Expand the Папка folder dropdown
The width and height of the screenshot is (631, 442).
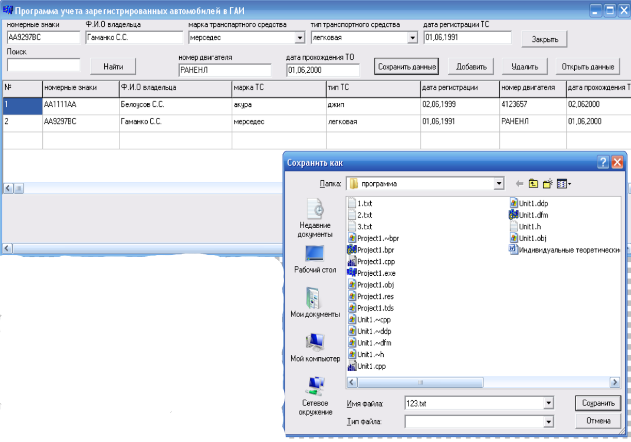pyautogui.click(x=498, y=183)
